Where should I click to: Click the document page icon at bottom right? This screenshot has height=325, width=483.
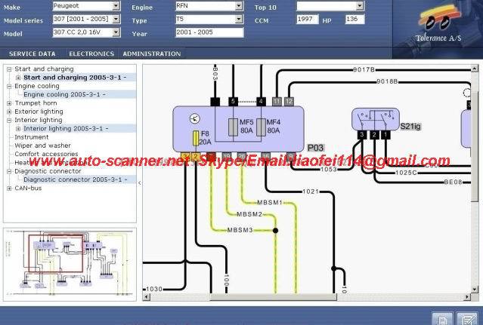(x=442, y=319)
